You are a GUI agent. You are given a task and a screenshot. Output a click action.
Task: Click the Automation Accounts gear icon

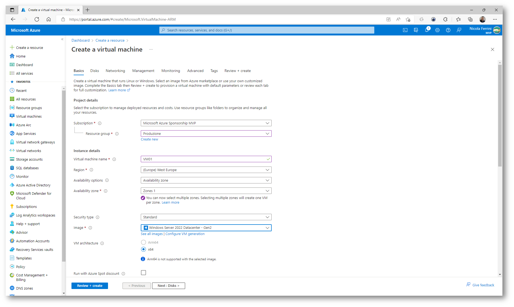(x=12, y=241)
